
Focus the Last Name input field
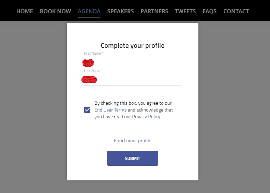click(x=136, y=80)
